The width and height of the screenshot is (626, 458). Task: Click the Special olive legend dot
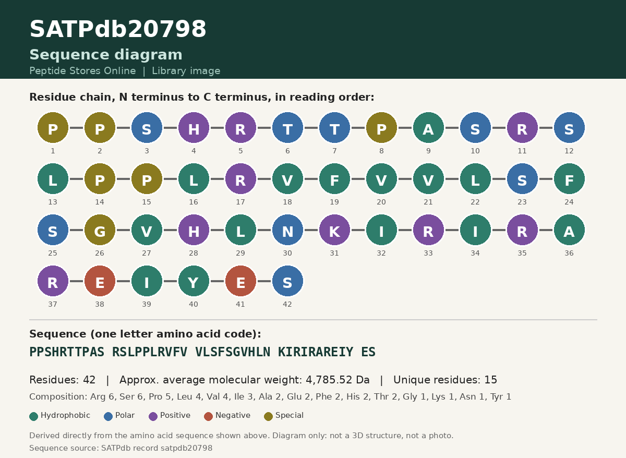click(x=269, y=416)
